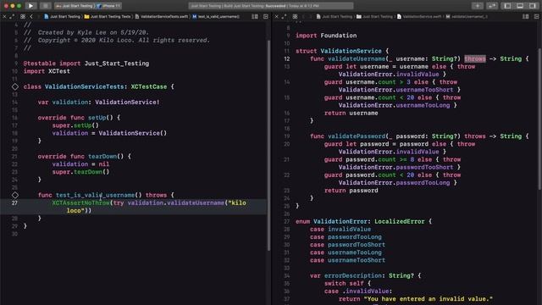
Task: Toggle the Debug area panel
Action: pos(520,6)
